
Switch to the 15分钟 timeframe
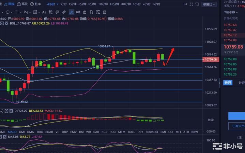(114, 4)
